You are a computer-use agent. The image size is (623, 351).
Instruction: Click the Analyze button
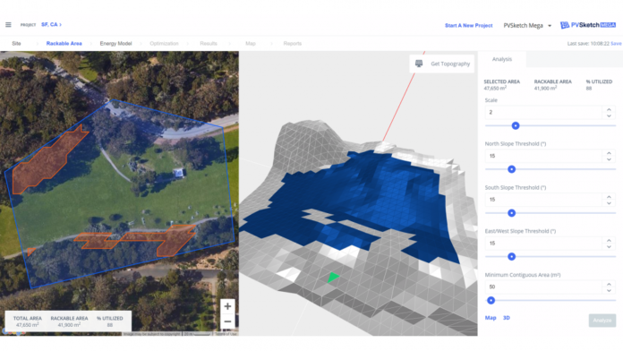[602, 321]
